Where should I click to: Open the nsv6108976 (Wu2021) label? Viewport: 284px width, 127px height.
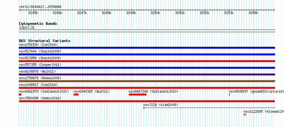pos(37,71)
